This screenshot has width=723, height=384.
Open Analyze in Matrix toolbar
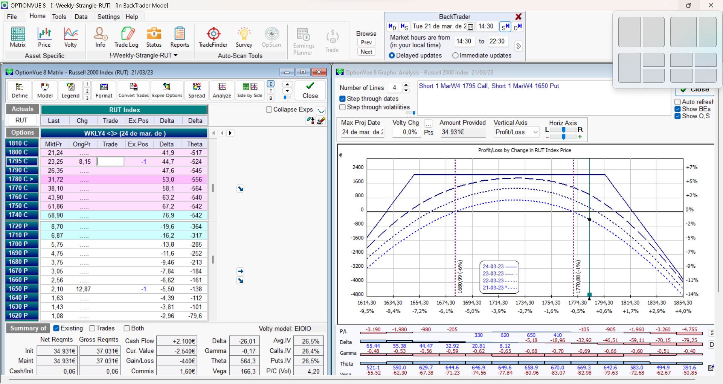[222, 90]
